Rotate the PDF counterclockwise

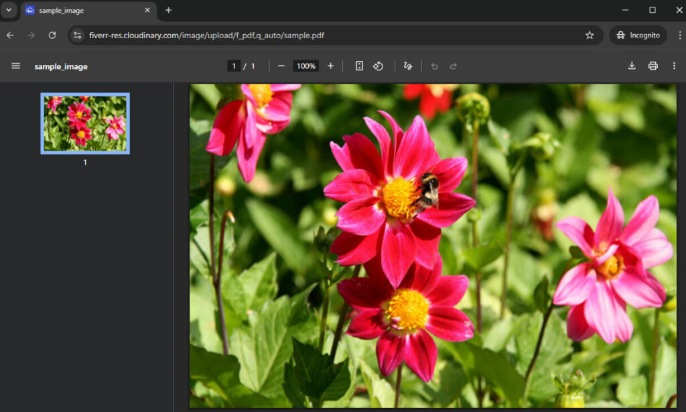tap(379, 66)
